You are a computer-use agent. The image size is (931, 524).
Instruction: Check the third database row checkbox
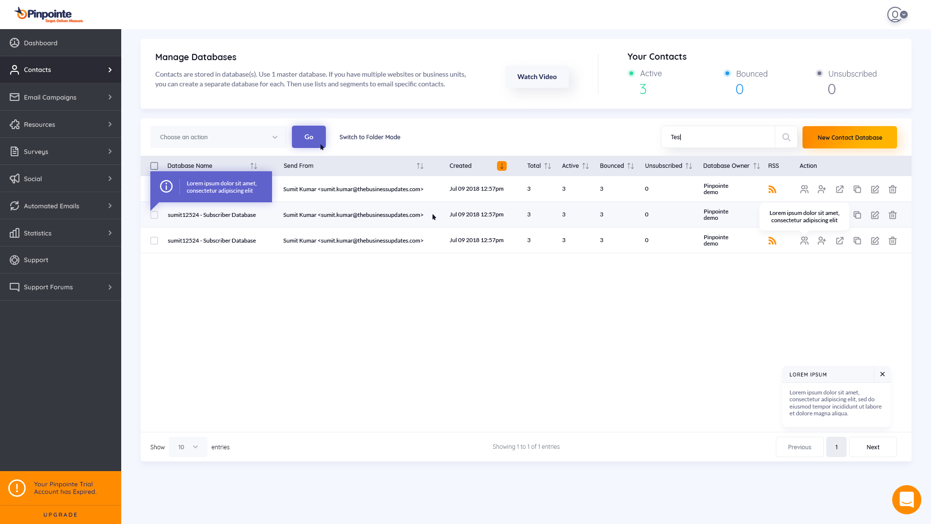coord(154,241)
